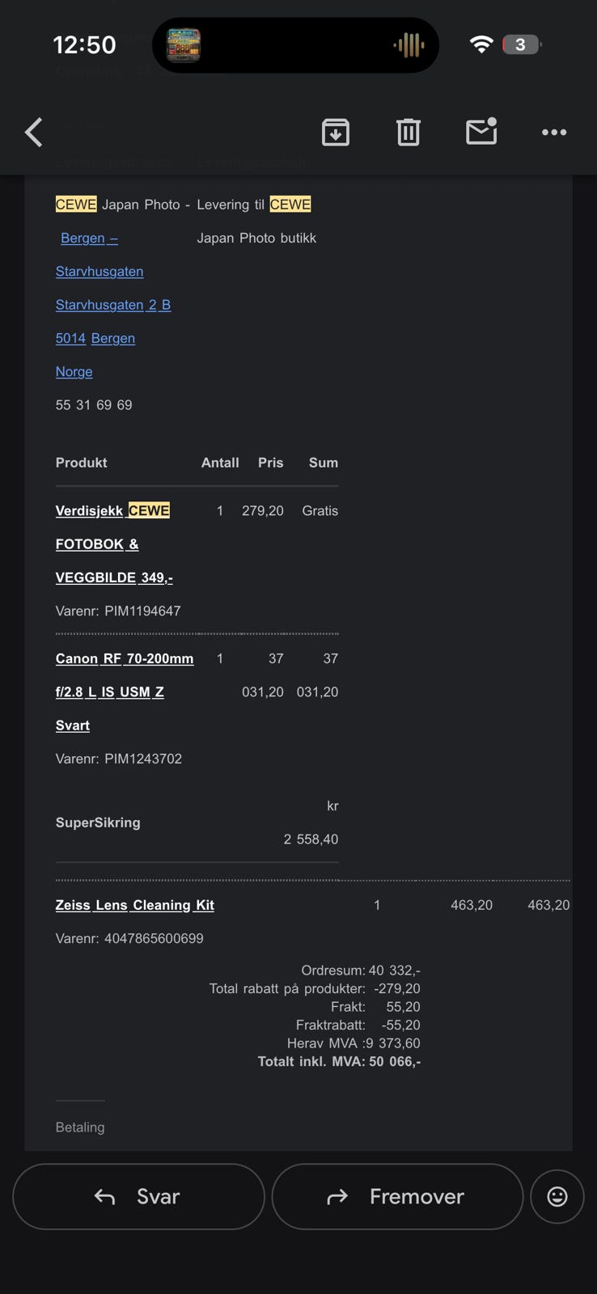The width and height of the screenshot is (597, 1294).
Task: Open the emoji reaction button
Action: coord(557,1196)
